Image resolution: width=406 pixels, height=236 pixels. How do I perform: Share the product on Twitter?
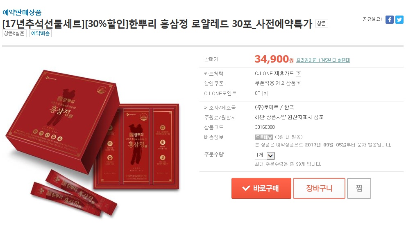pyautogui.click(x=399, y=20)
